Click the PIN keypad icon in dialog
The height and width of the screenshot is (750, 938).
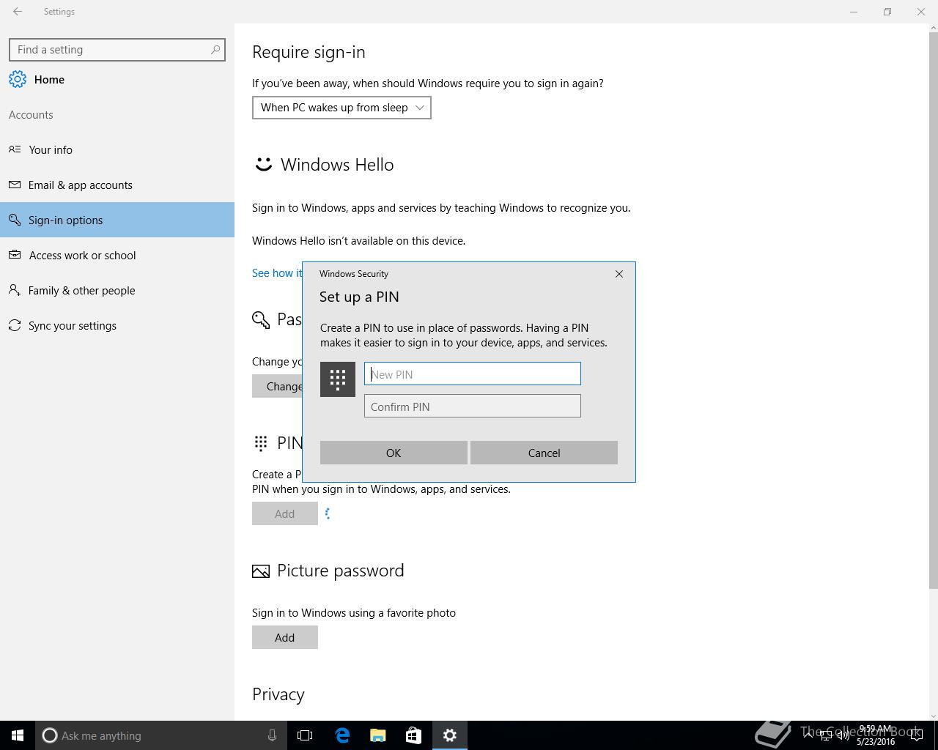(x=338, y=379)
